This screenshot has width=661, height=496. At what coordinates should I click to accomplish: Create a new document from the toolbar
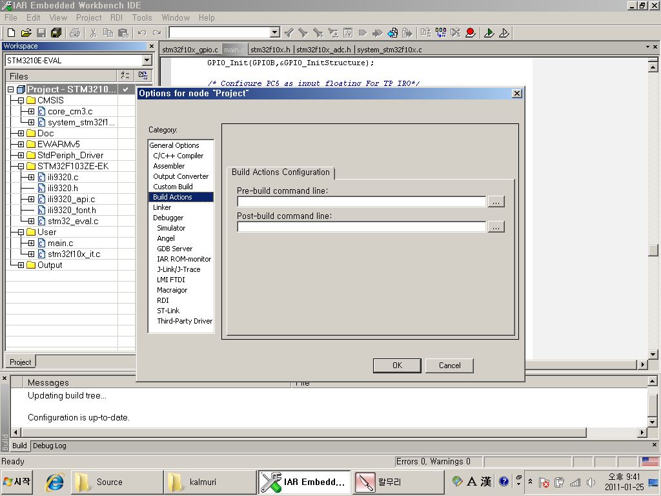12,32
